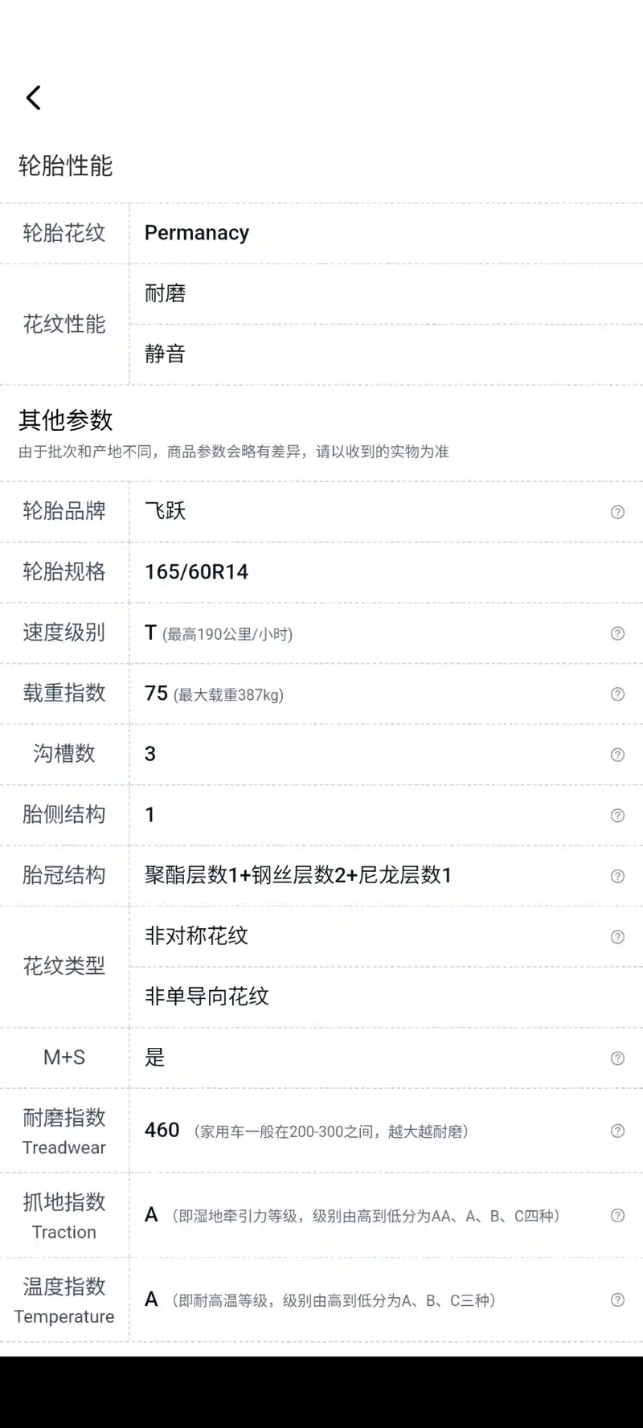
Task: Tap the 165/60R14 tire specification value
Action: pyautogui.click(x=196, y=572)
